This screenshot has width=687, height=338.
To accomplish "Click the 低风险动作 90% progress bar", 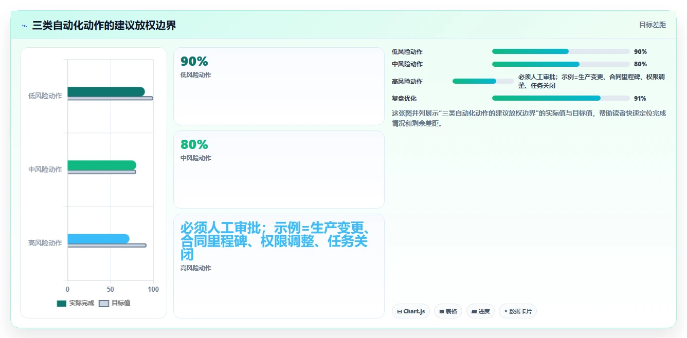I will pos(561,51).
